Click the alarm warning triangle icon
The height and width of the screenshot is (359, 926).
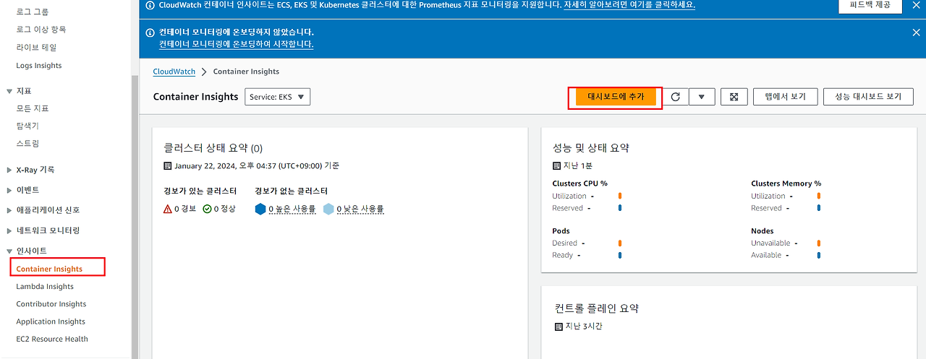168,209
